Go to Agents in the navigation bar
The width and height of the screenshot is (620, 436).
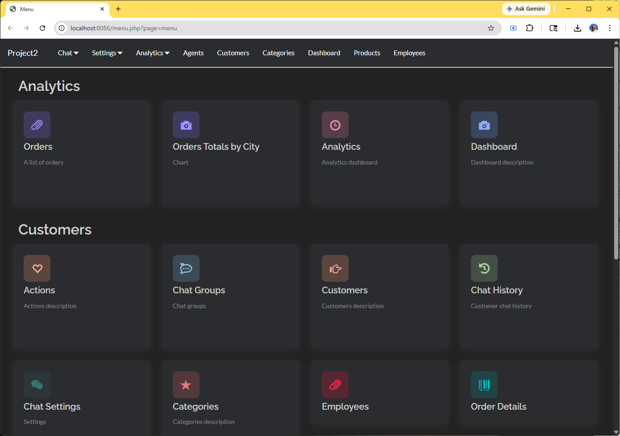(193, 53)
